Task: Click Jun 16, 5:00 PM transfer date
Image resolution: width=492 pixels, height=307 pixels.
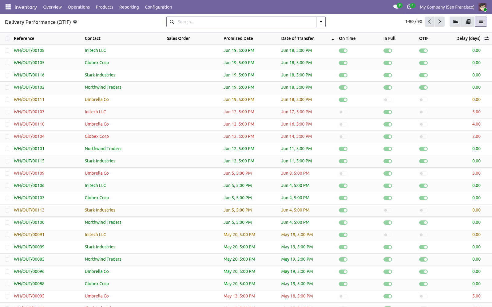Action: tap(296, 124)
